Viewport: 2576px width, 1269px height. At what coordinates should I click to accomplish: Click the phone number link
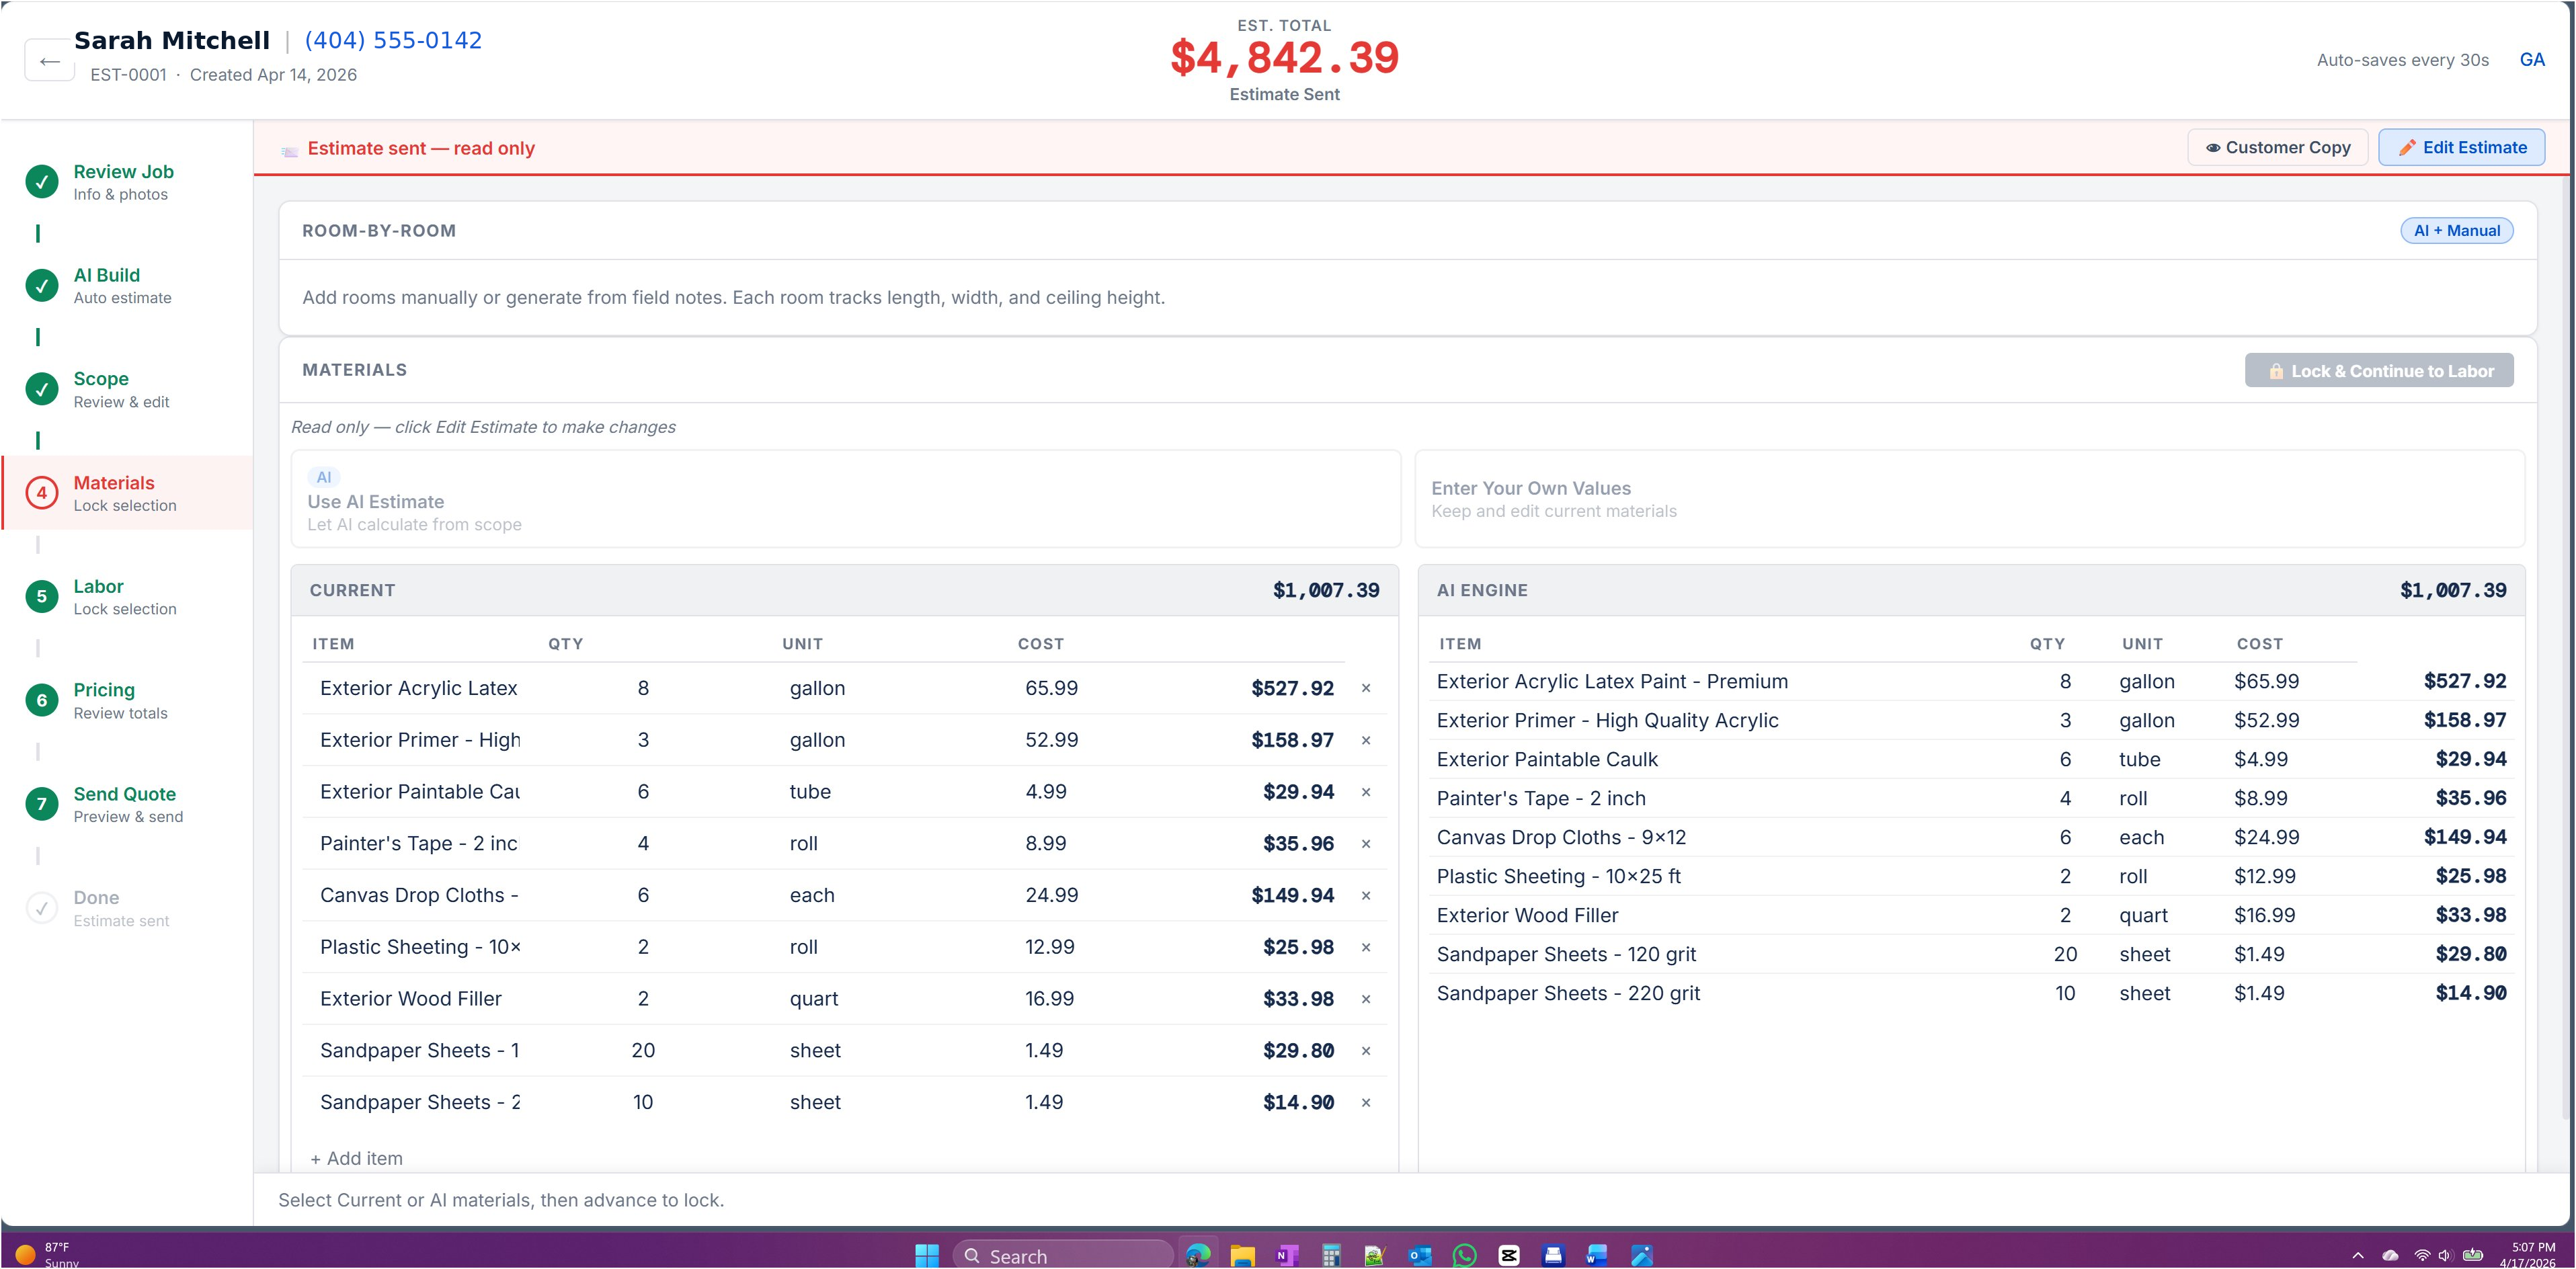click(393, 40)
